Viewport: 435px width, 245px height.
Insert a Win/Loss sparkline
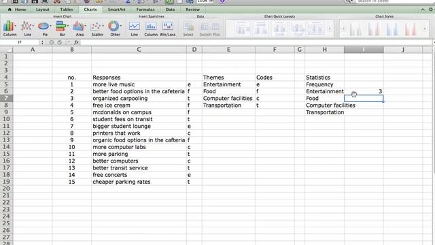(x=168, y=29)
